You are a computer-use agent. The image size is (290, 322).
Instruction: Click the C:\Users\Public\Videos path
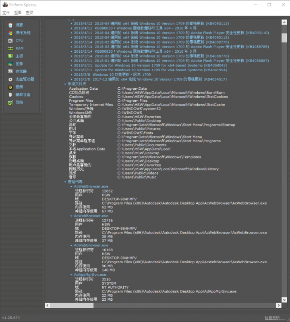[x=138, y=173]
